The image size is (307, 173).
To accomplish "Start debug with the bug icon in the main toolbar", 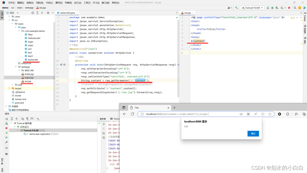I will [x=272, y=8].
